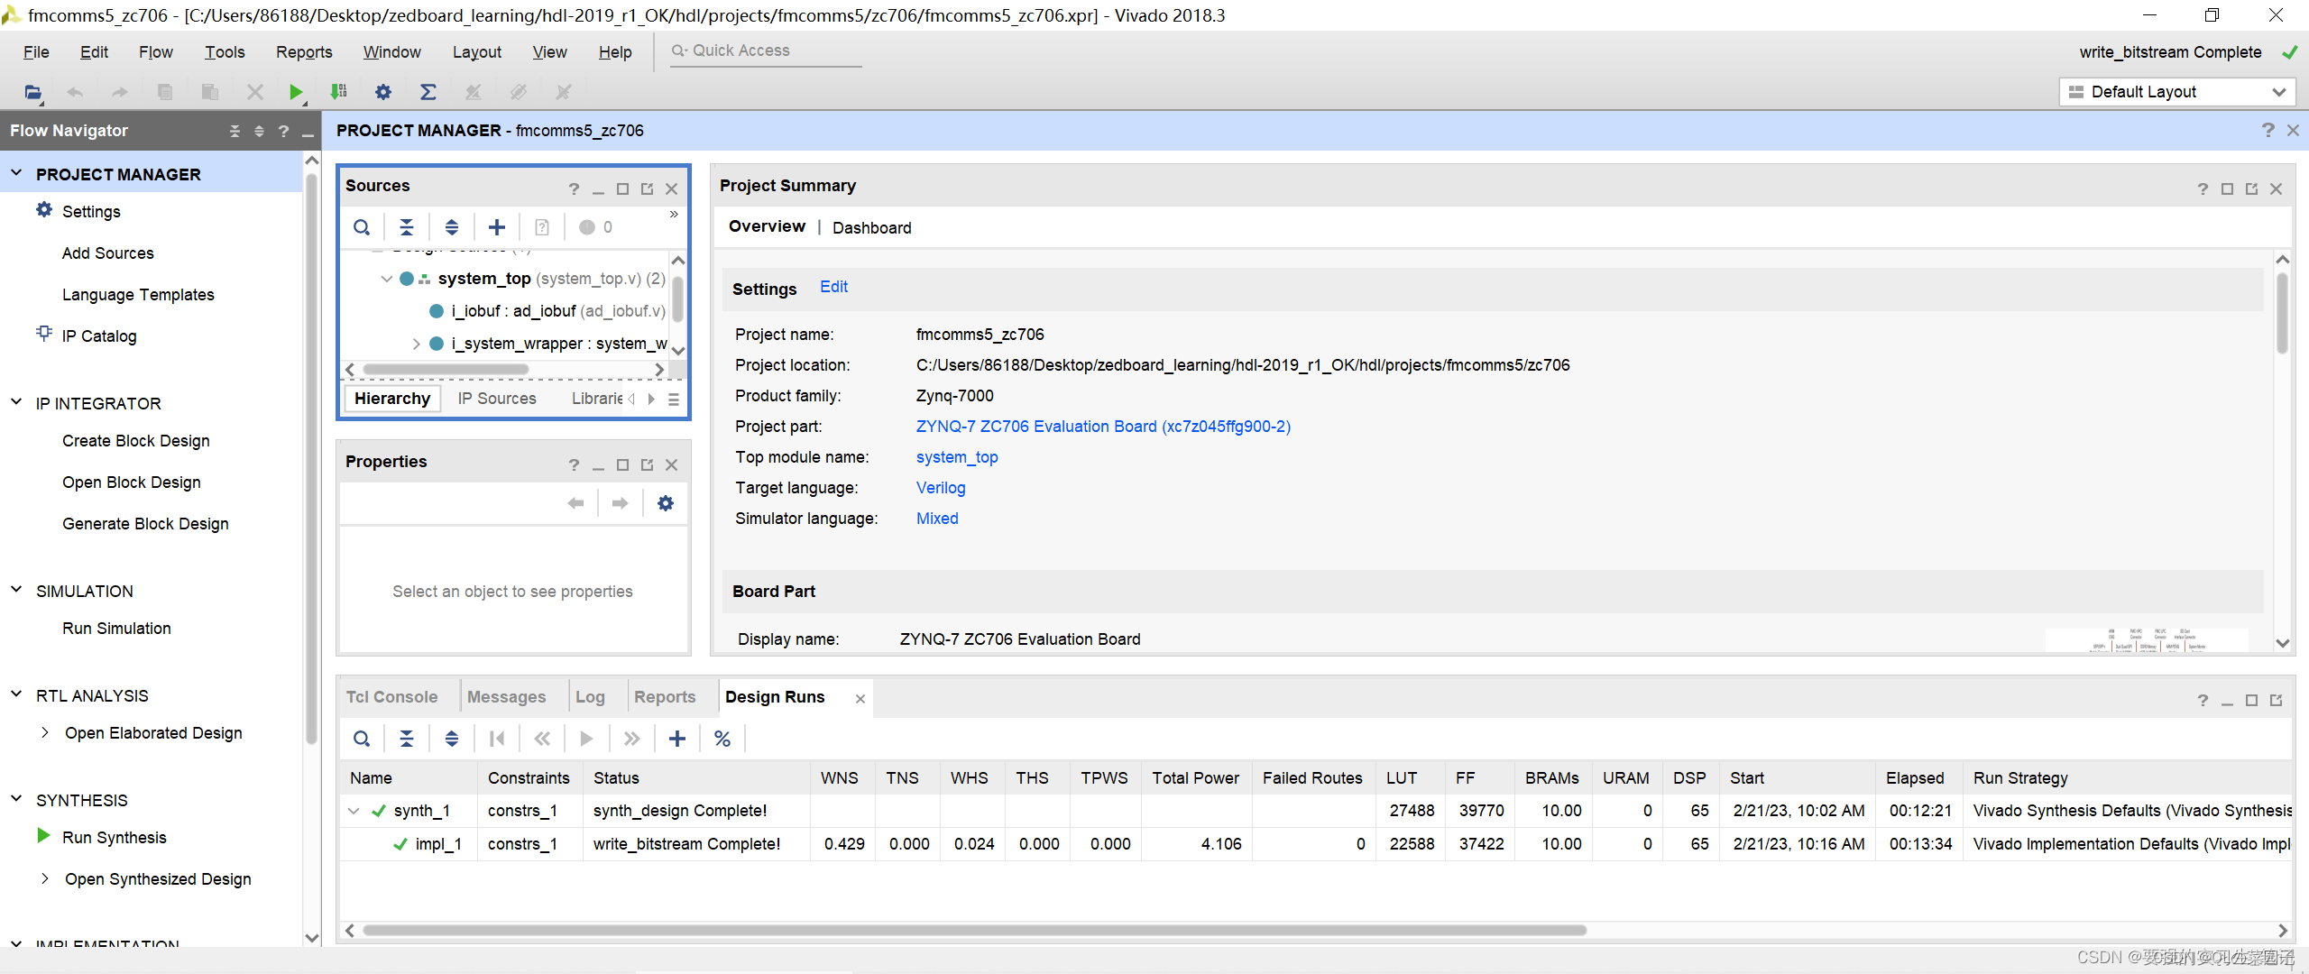Open project settings via the gear toolbar icon
The image size is (2309, 974).
(x=383, y=91)
